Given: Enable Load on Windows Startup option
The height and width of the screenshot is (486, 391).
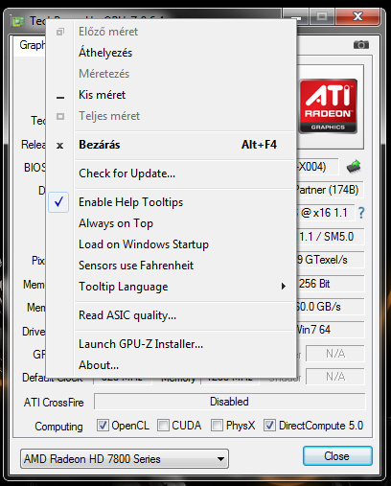Looking at the screenshot, I should pos(171,244).
